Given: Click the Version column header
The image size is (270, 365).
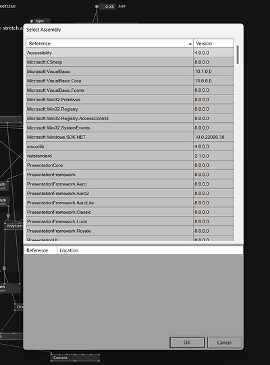Looking at the screenshot, I should click(213, 44).
